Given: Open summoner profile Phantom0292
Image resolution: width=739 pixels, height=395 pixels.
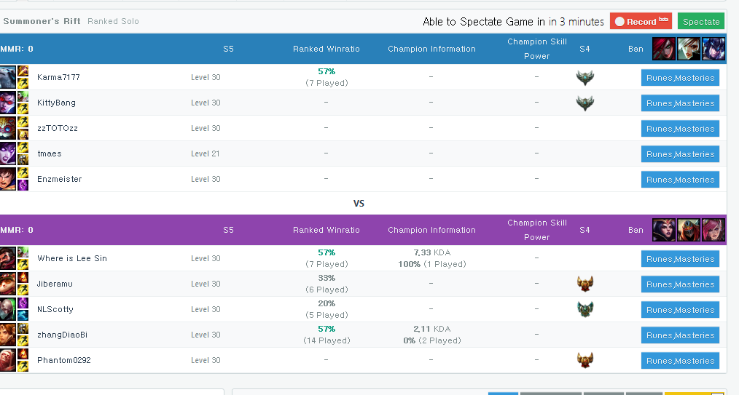Looking at the screenshot, I should (63, 360).
